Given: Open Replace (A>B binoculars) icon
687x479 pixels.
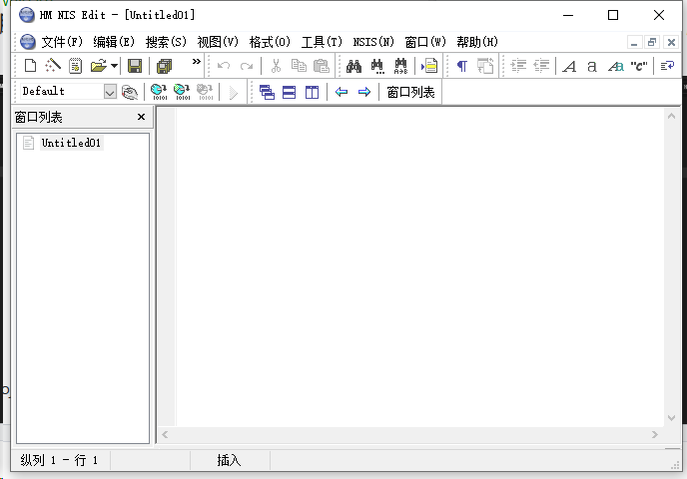Looking at the screenshot, I should tap(400, 66).
